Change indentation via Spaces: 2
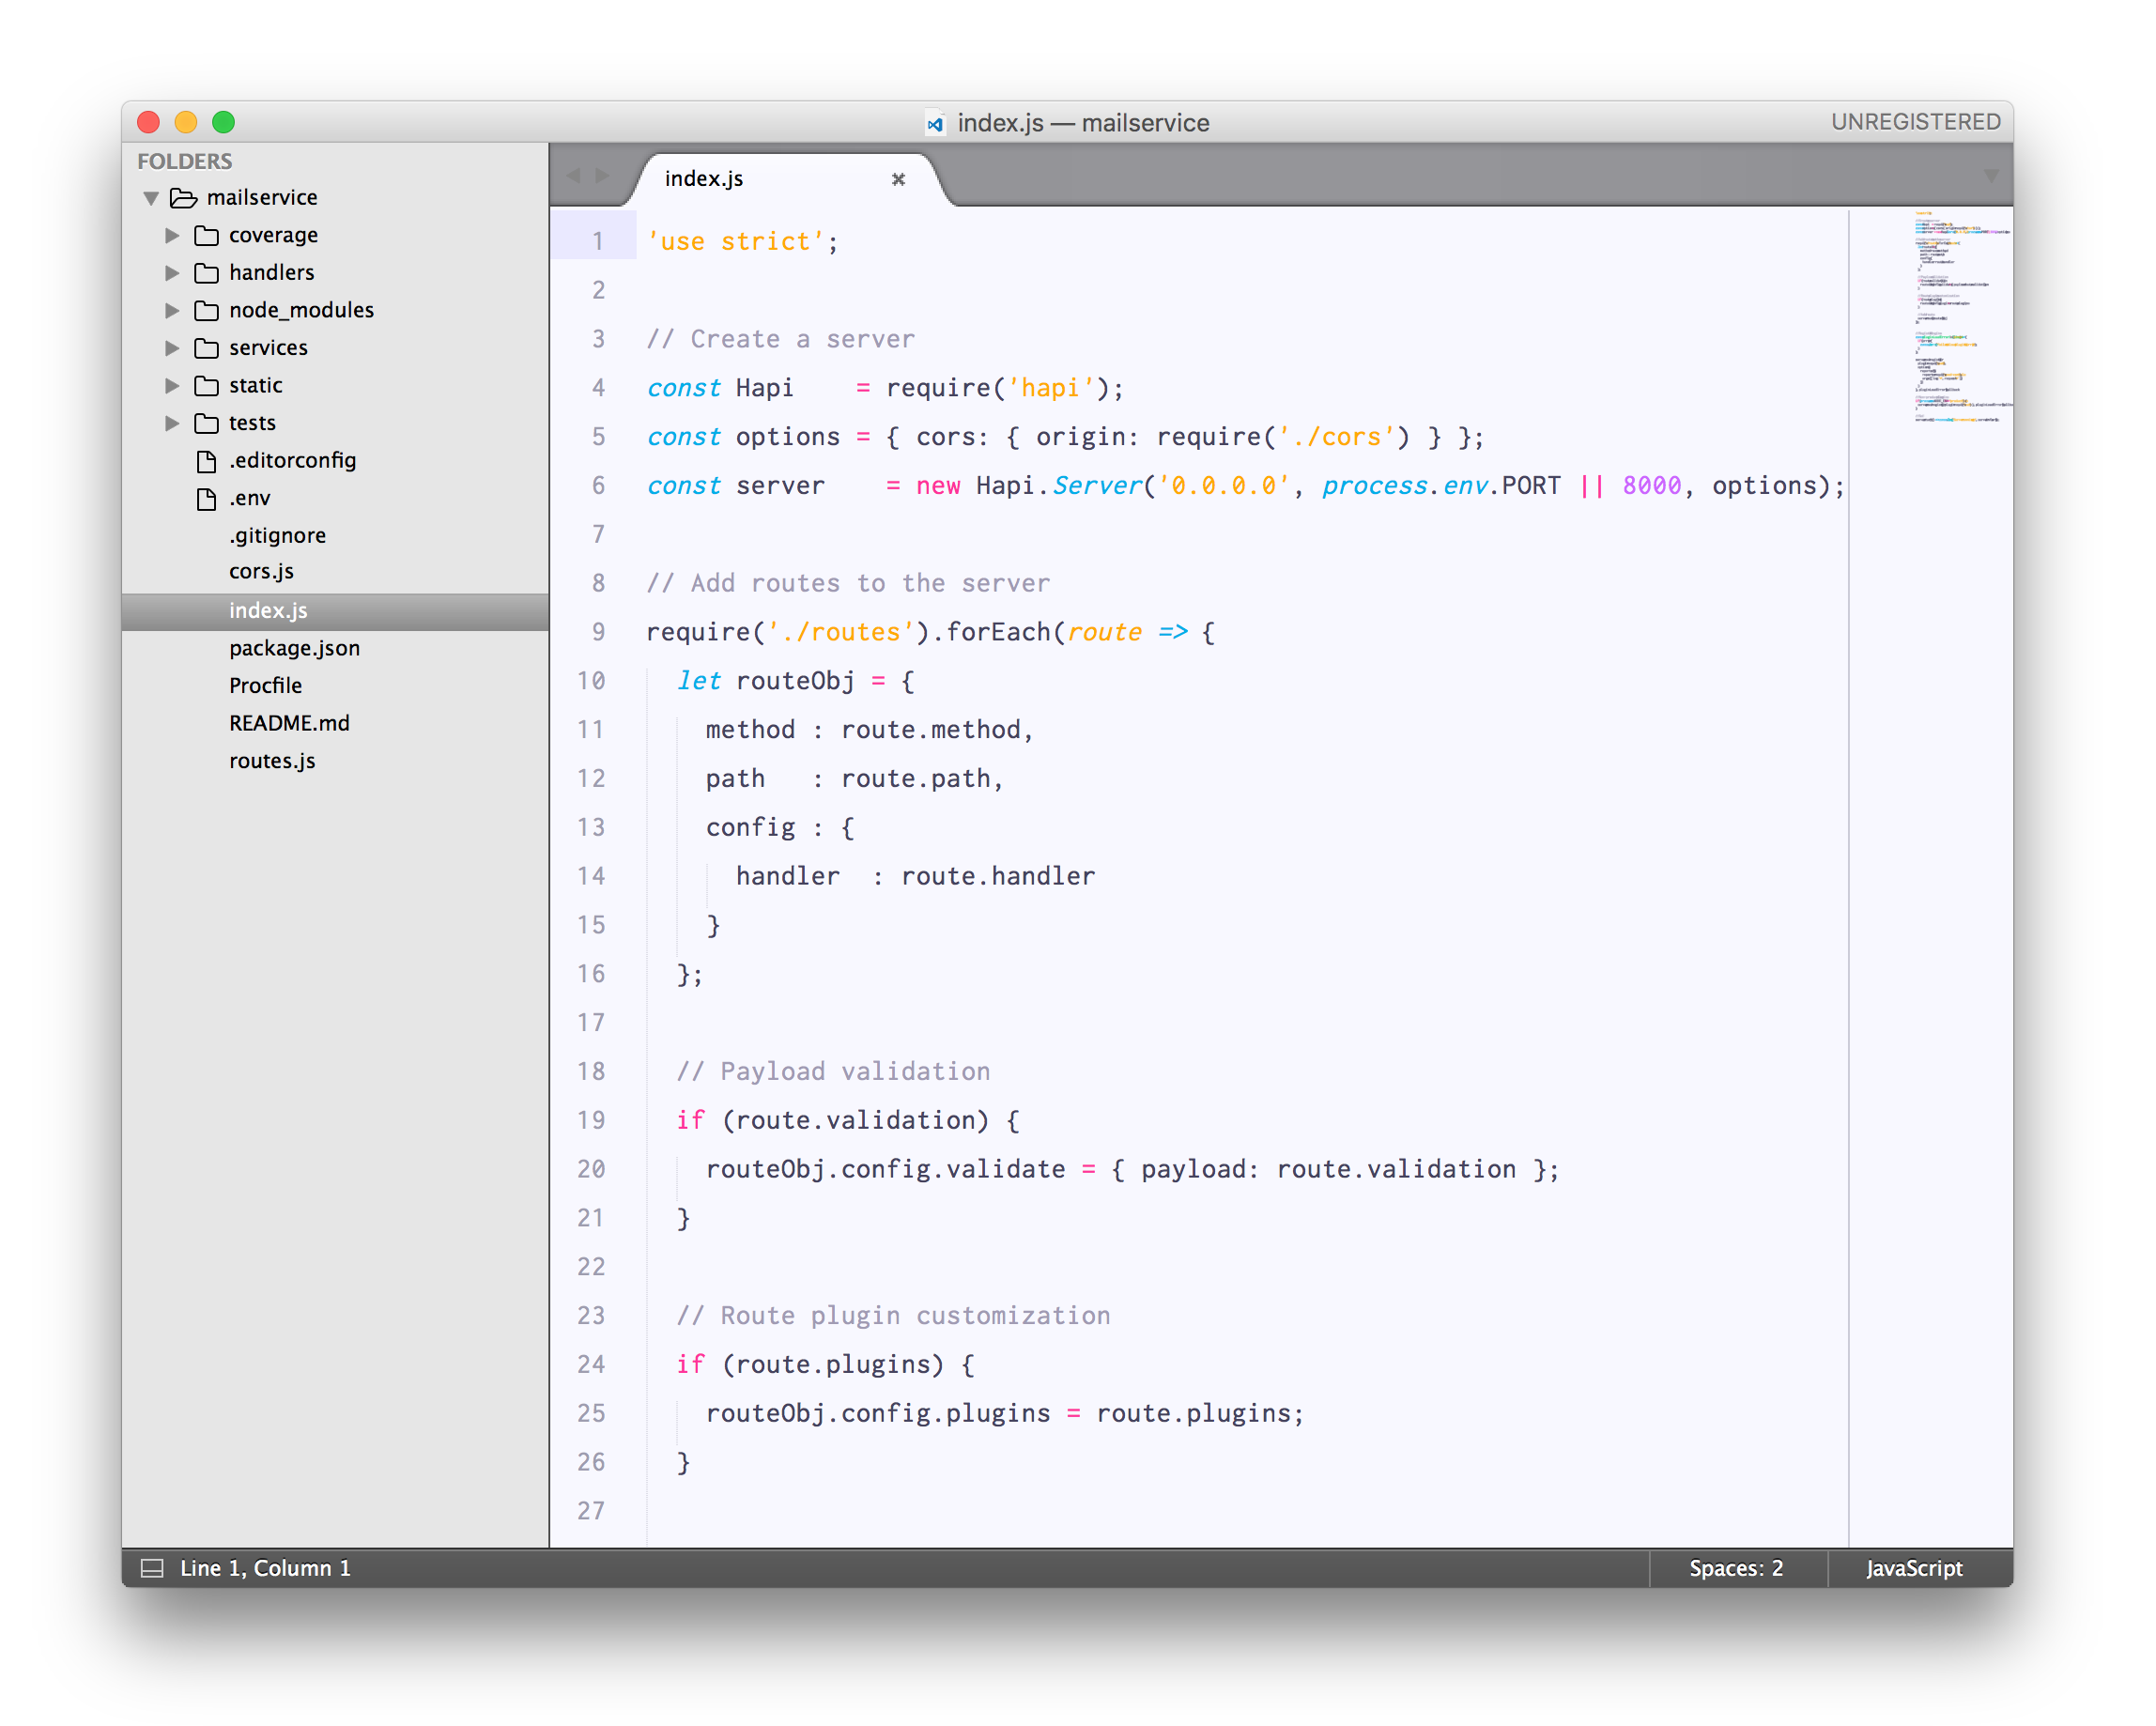Screen dimensions: 2156x1726 pos(1735,1567)
